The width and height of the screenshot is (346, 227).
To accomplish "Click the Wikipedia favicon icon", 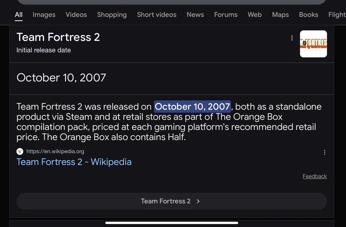I will tap(20, 152).
